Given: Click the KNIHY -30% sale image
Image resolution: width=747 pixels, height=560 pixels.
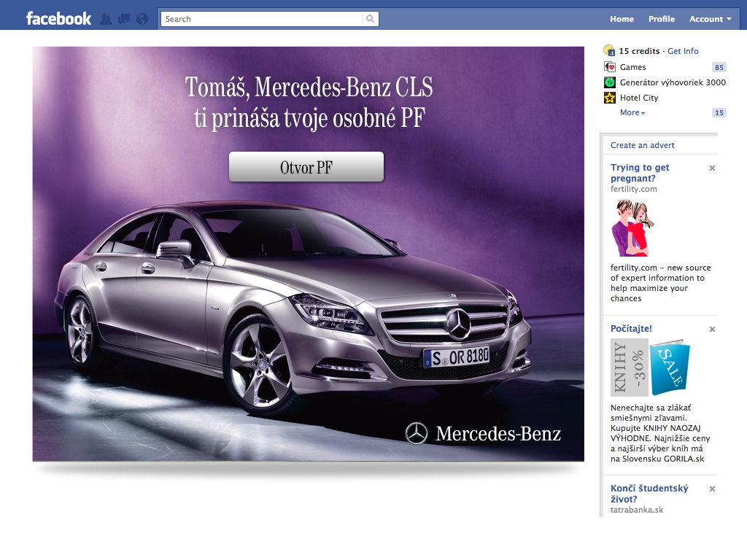Looking at the screenshot, I should pyautogui.click(x=650, y=367).
